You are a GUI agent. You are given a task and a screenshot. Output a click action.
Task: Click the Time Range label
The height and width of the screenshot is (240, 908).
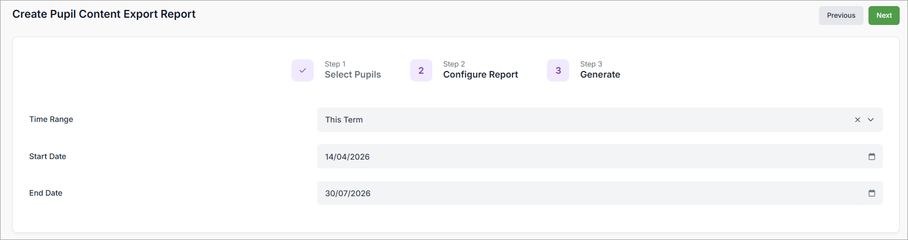coord(51,119)
